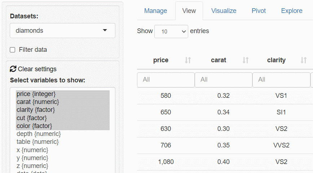This screenshot has width=313, height=173.
Task: Click the clarity column sort arrows
Action: click(304, 60)
